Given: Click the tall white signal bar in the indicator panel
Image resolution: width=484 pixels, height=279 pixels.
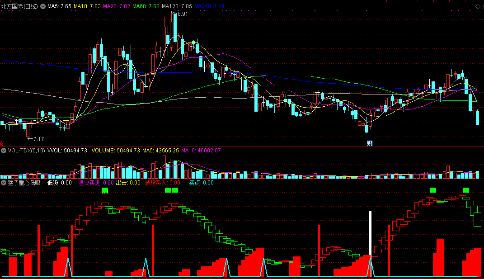Looking at the screenshot, I should point(371,243).
